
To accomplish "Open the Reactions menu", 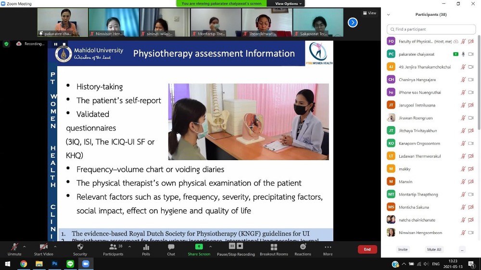I will click(x=303, y=249).
